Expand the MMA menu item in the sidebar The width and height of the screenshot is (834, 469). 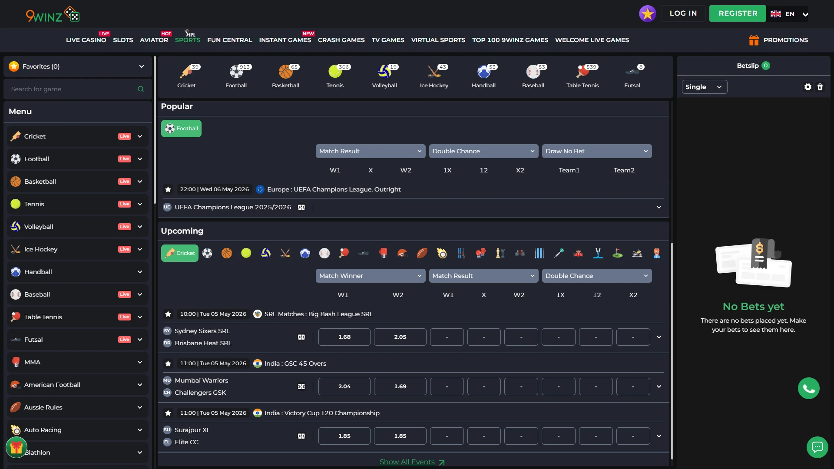78,362
